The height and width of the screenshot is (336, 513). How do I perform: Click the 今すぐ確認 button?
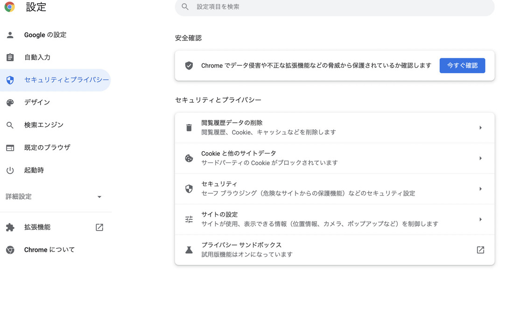tap(462, 65)
